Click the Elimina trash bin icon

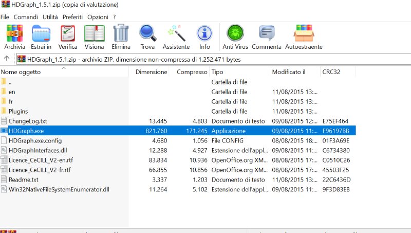coord(121,33)
